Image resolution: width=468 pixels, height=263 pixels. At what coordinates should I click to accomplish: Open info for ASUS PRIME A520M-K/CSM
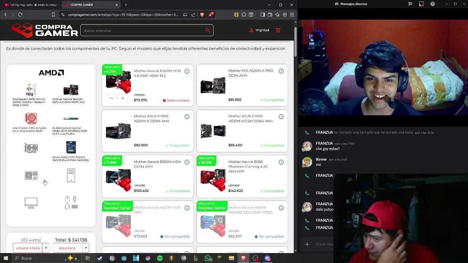coord(281,117)
